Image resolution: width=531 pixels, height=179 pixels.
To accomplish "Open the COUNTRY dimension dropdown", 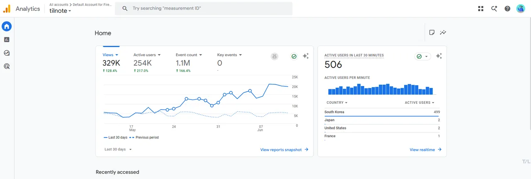I will point(337,103).
